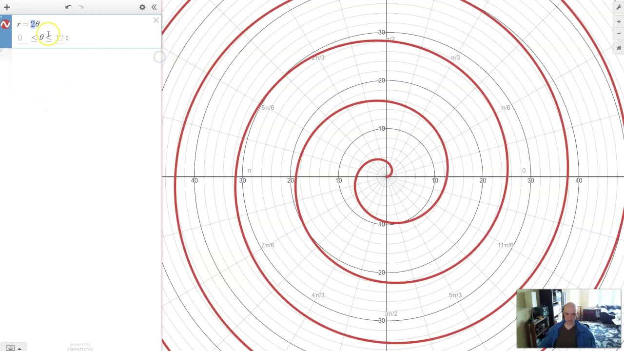Open expression list settings gear
The image size is (624, 351).
click(142, 7)
